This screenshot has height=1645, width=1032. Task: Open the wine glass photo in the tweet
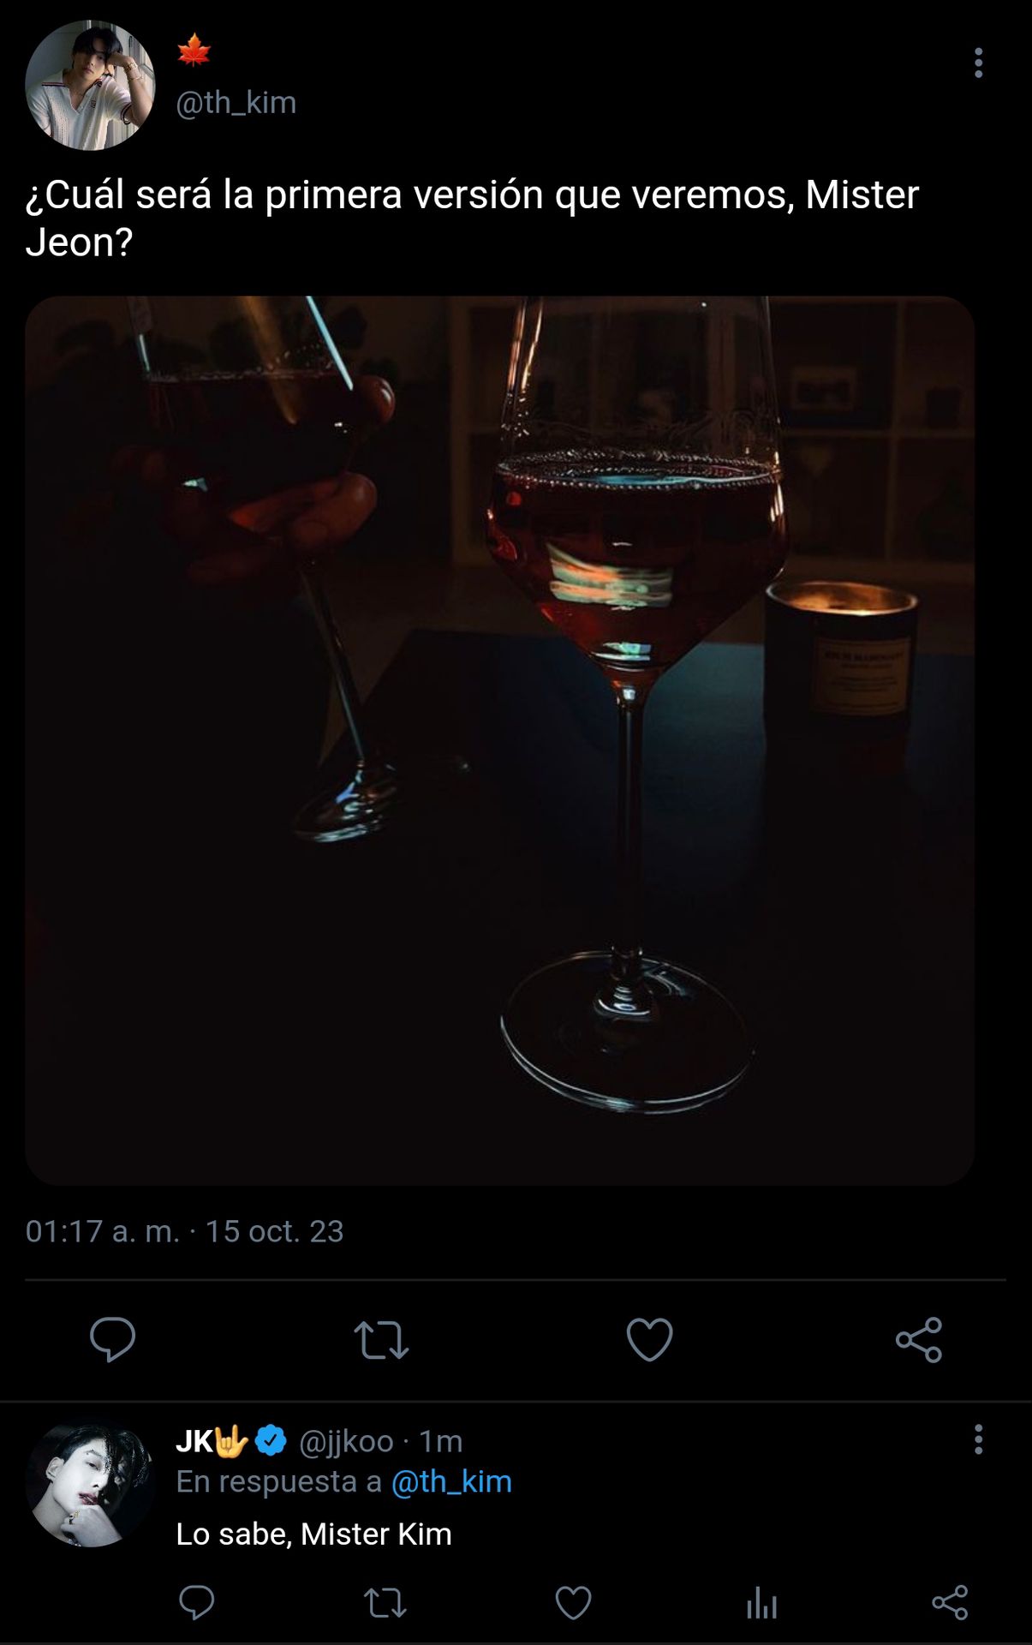pyautogui.click(x=499, y=740)
